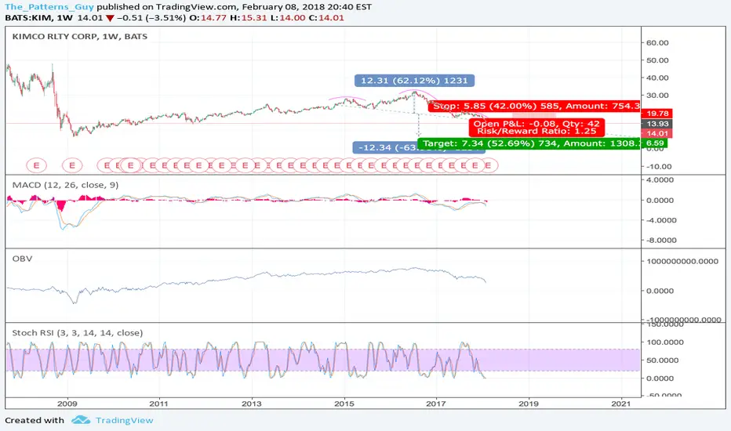Viewport: 731px width, 431px height.
Task: Click the 2013 time axis label
Action: 252,404
